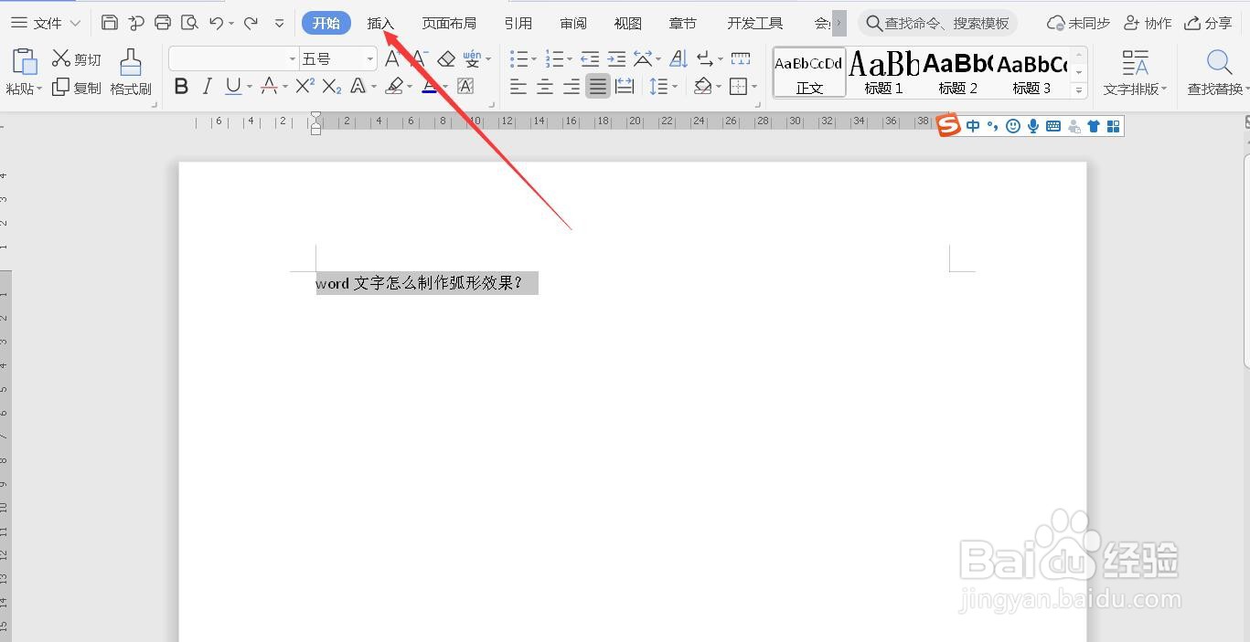Viewport: 1250px width, 642px height.
Task: Switch to the 引用 tab
Action: [x=518, y=24]
